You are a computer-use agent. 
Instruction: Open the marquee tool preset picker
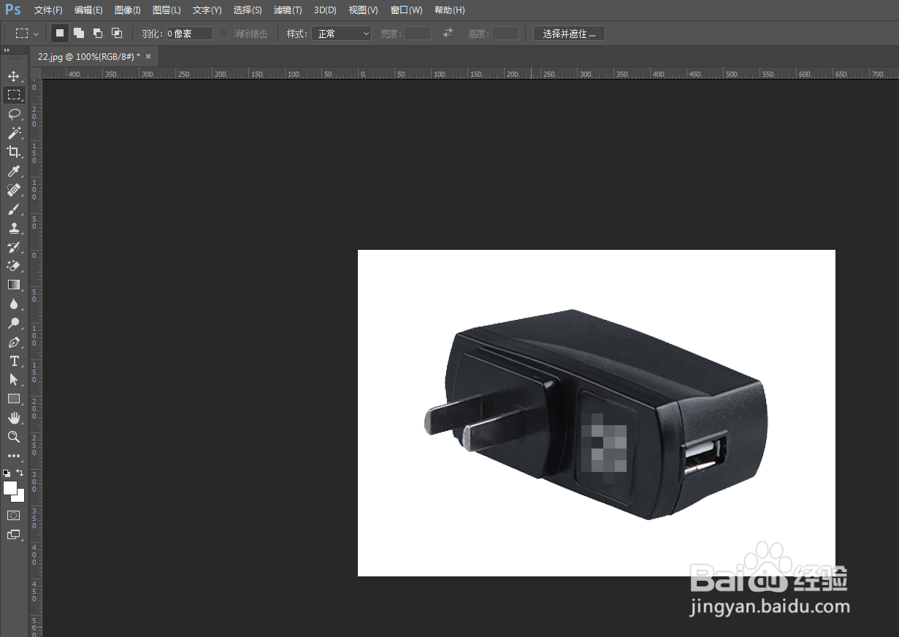pos(28,34)
